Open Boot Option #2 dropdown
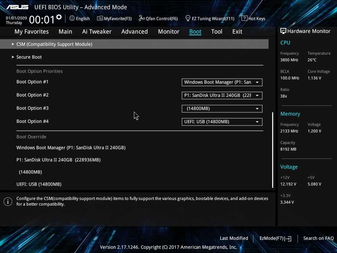 tap(222, 95)
